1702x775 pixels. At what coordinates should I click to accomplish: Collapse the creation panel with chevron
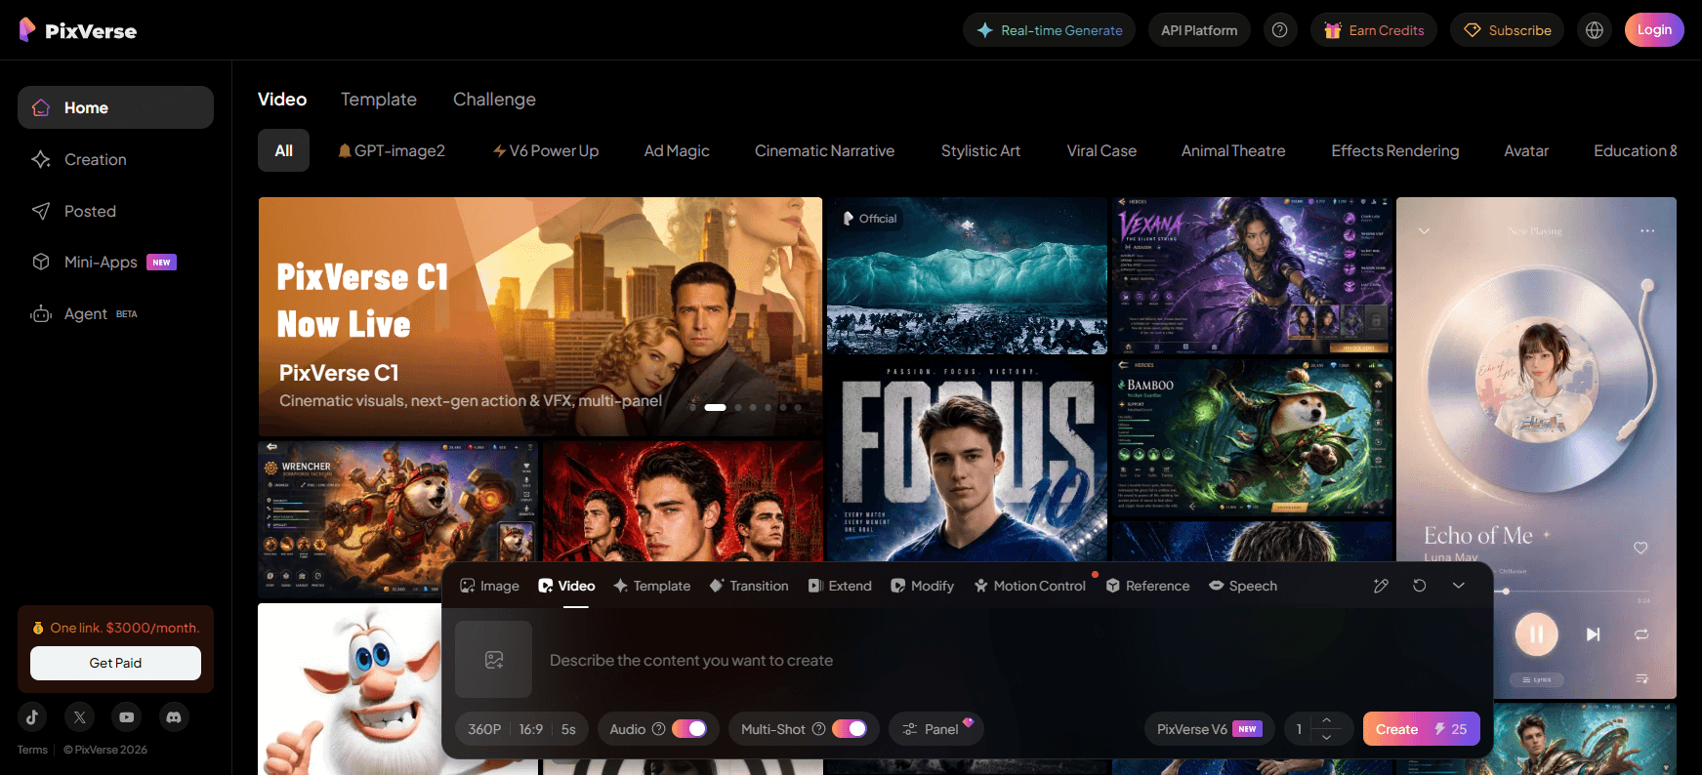[1459, 586]
